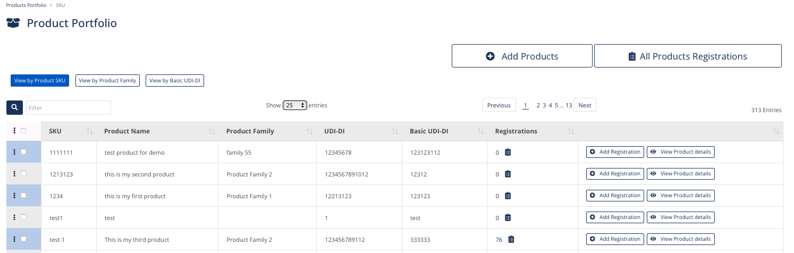794x253 pixels.
Task: Click the Add Products button
Action: click(522, 56)
